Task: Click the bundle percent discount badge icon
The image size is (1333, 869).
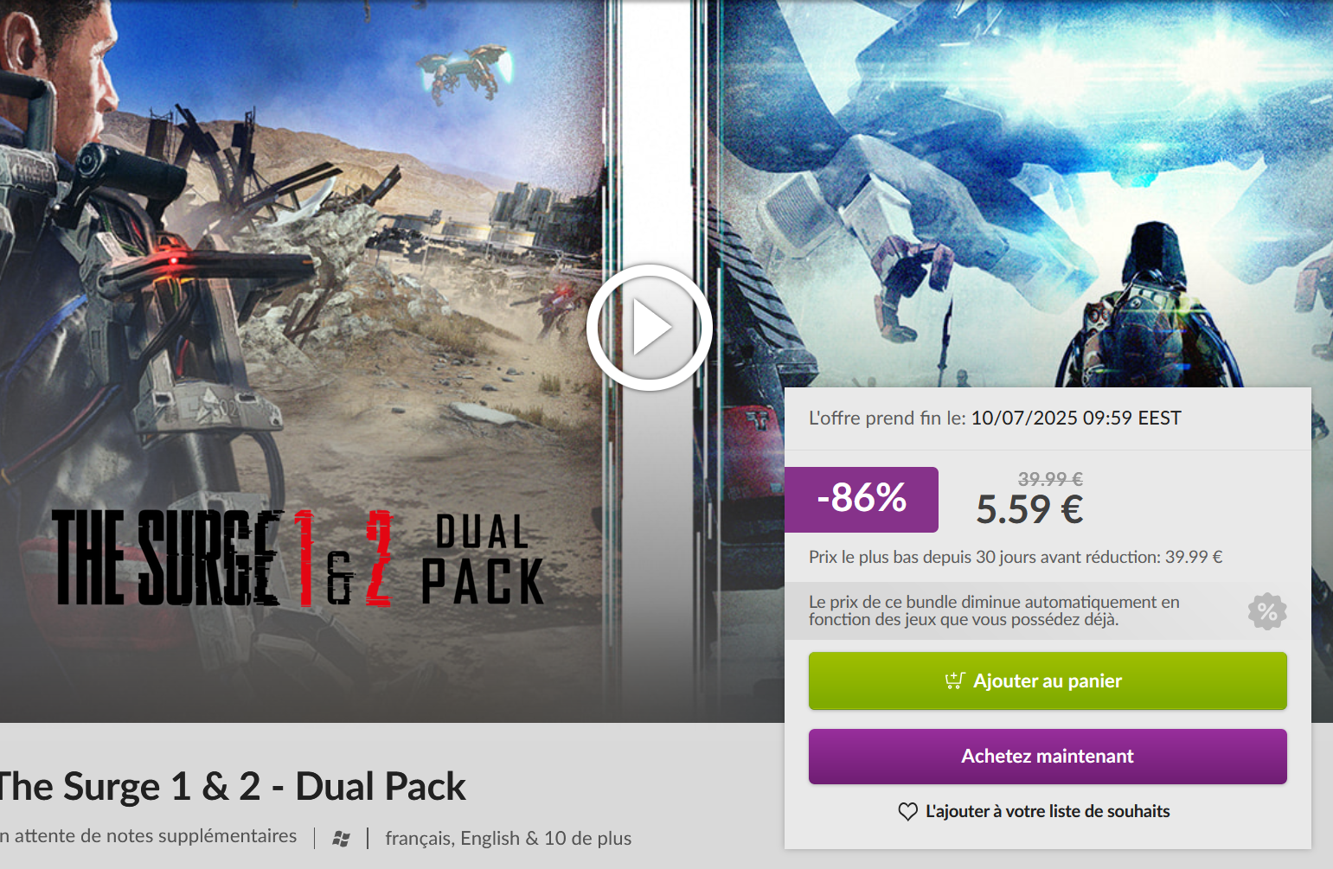Action: [x=1267, y=611]
